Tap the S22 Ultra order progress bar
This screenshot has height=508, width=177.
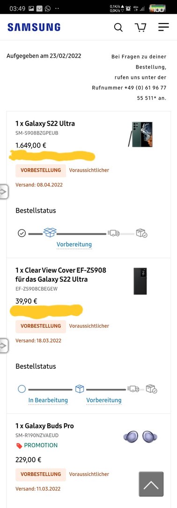82,233
